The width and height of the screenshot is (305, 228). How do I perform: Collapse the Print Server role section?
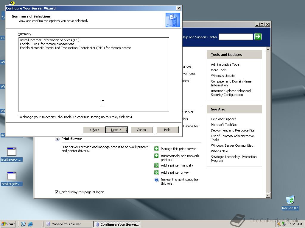[57, 139]
